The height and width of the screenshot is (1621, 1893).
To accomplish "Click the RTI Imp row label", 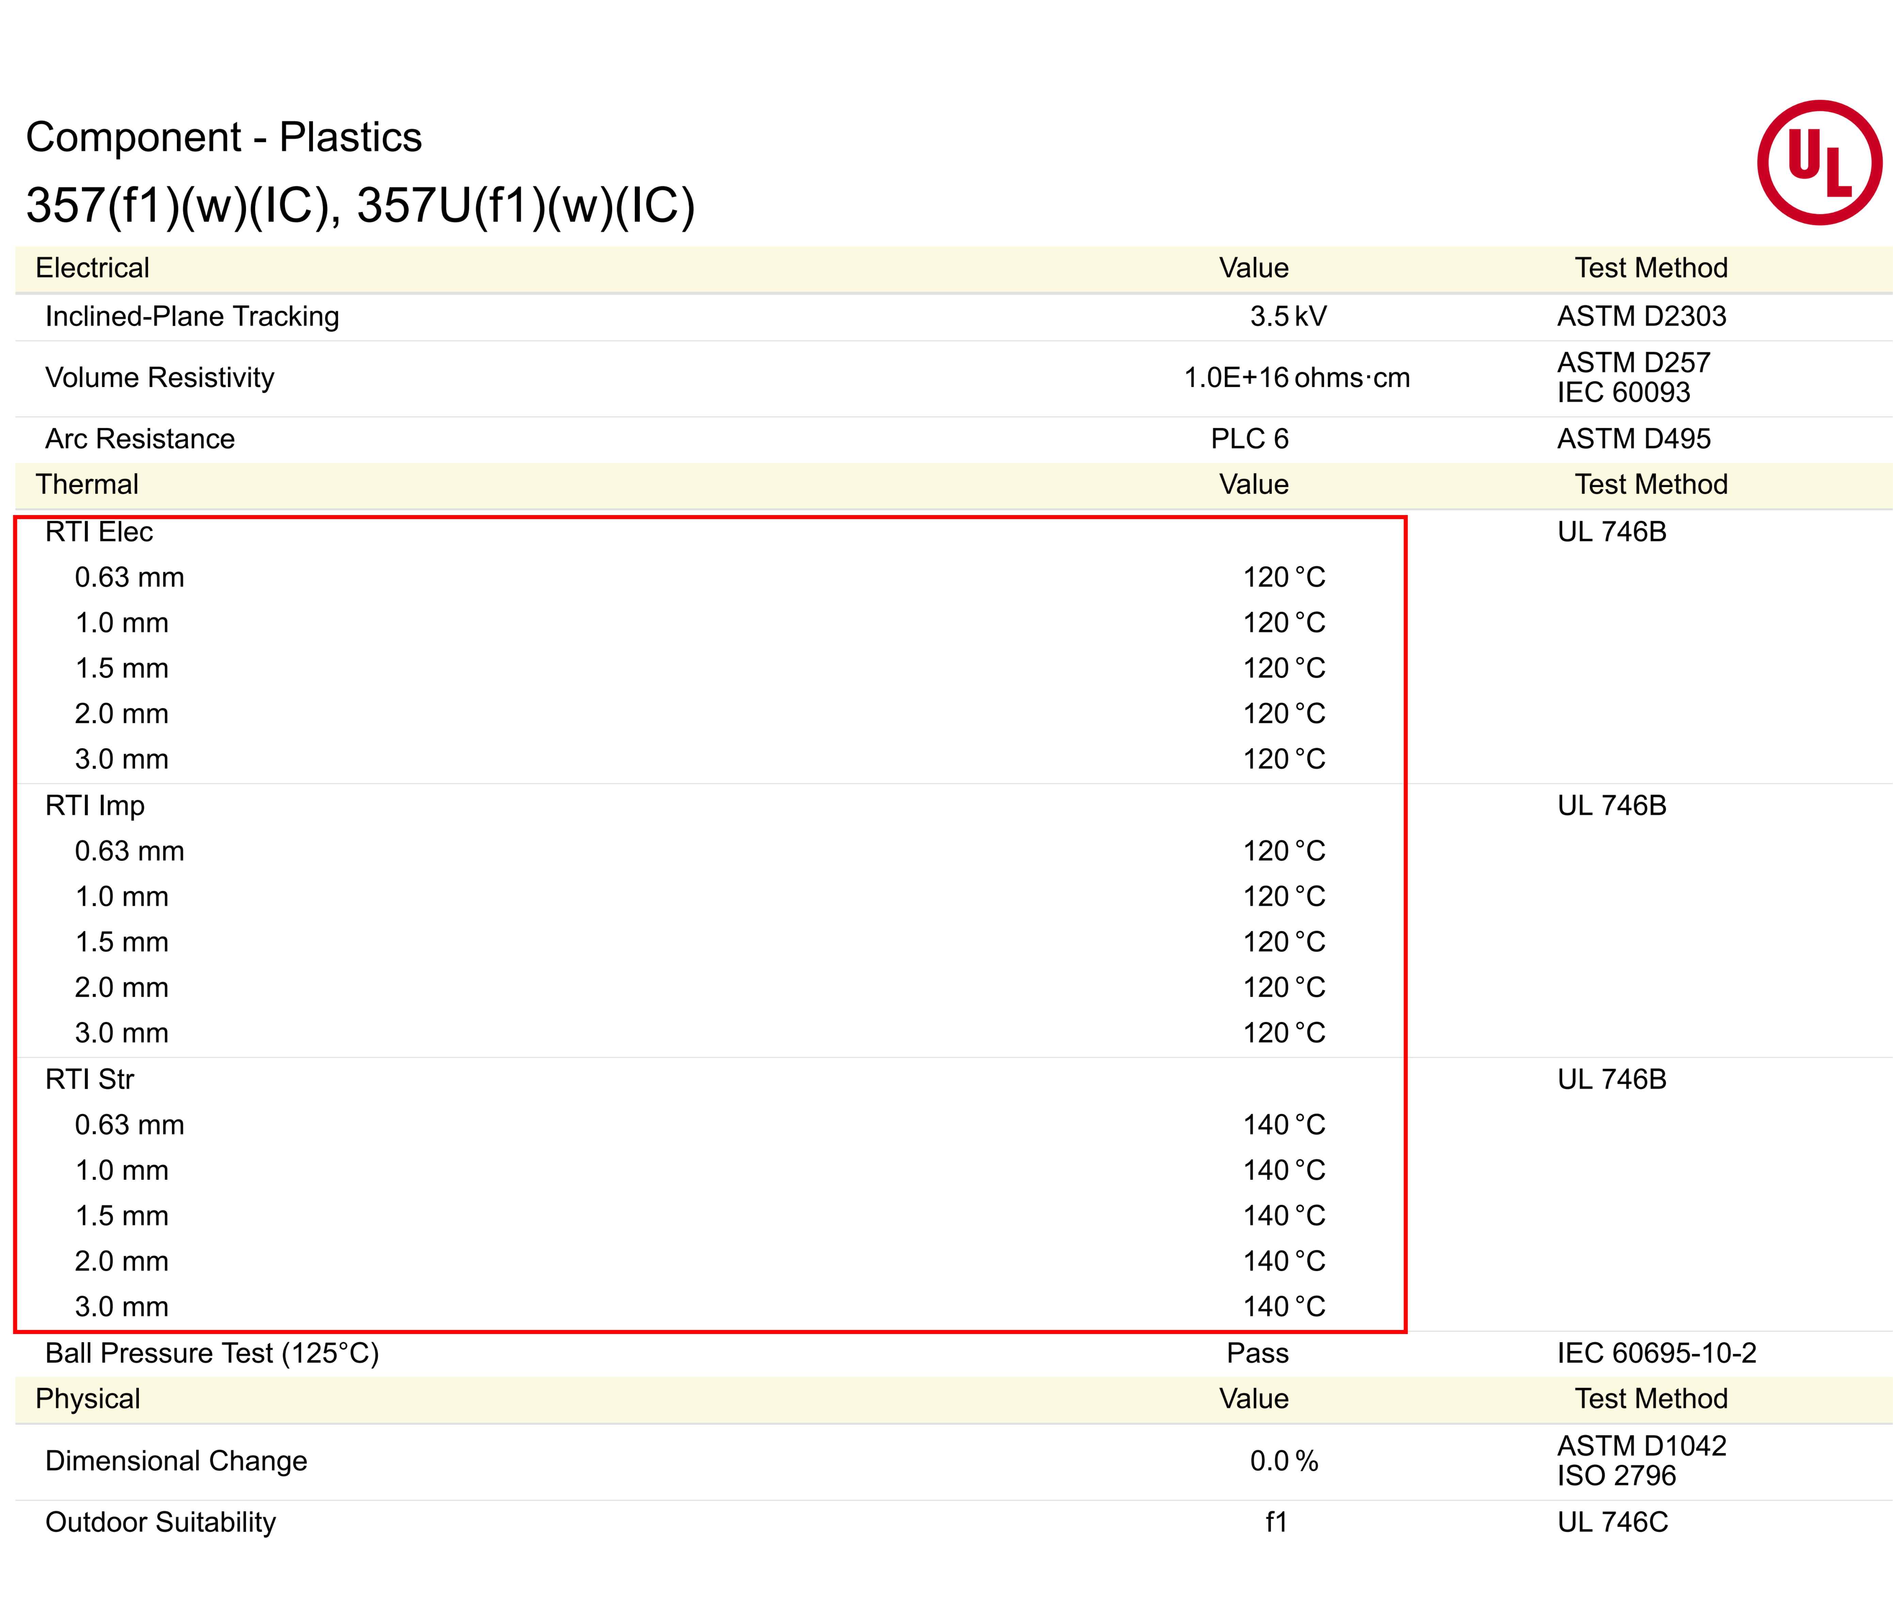I will pyautogui.click(x=95, y=806).
